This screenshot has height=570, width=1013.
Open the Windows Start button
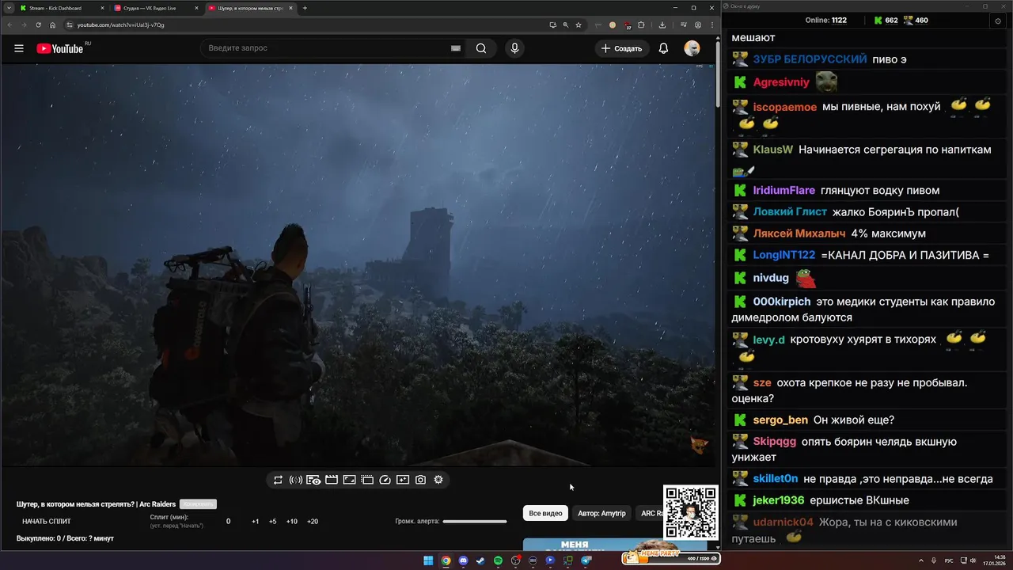[428, 560]
